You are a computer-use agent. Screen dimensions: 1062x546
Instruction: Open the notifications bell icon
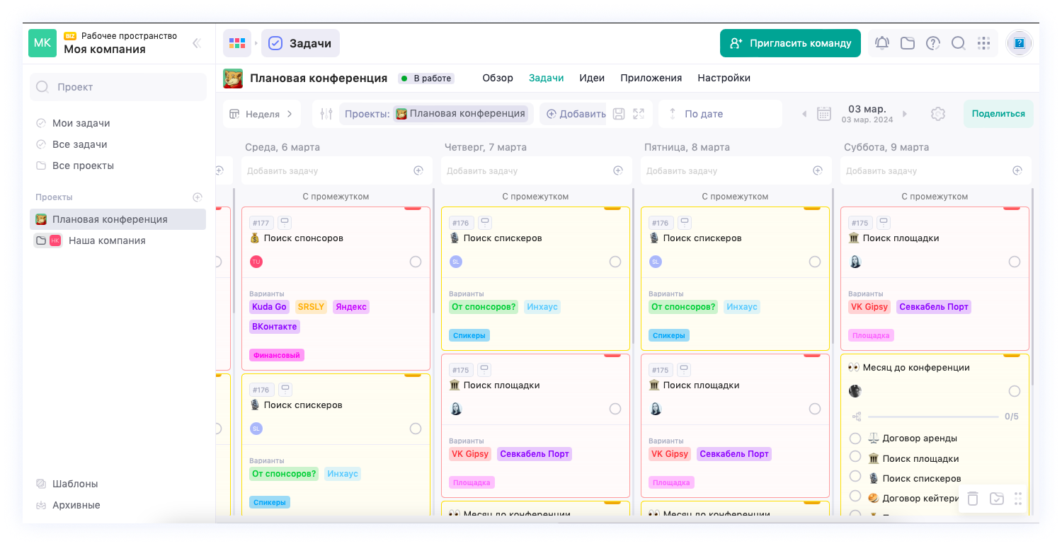[x=881, y=43]
